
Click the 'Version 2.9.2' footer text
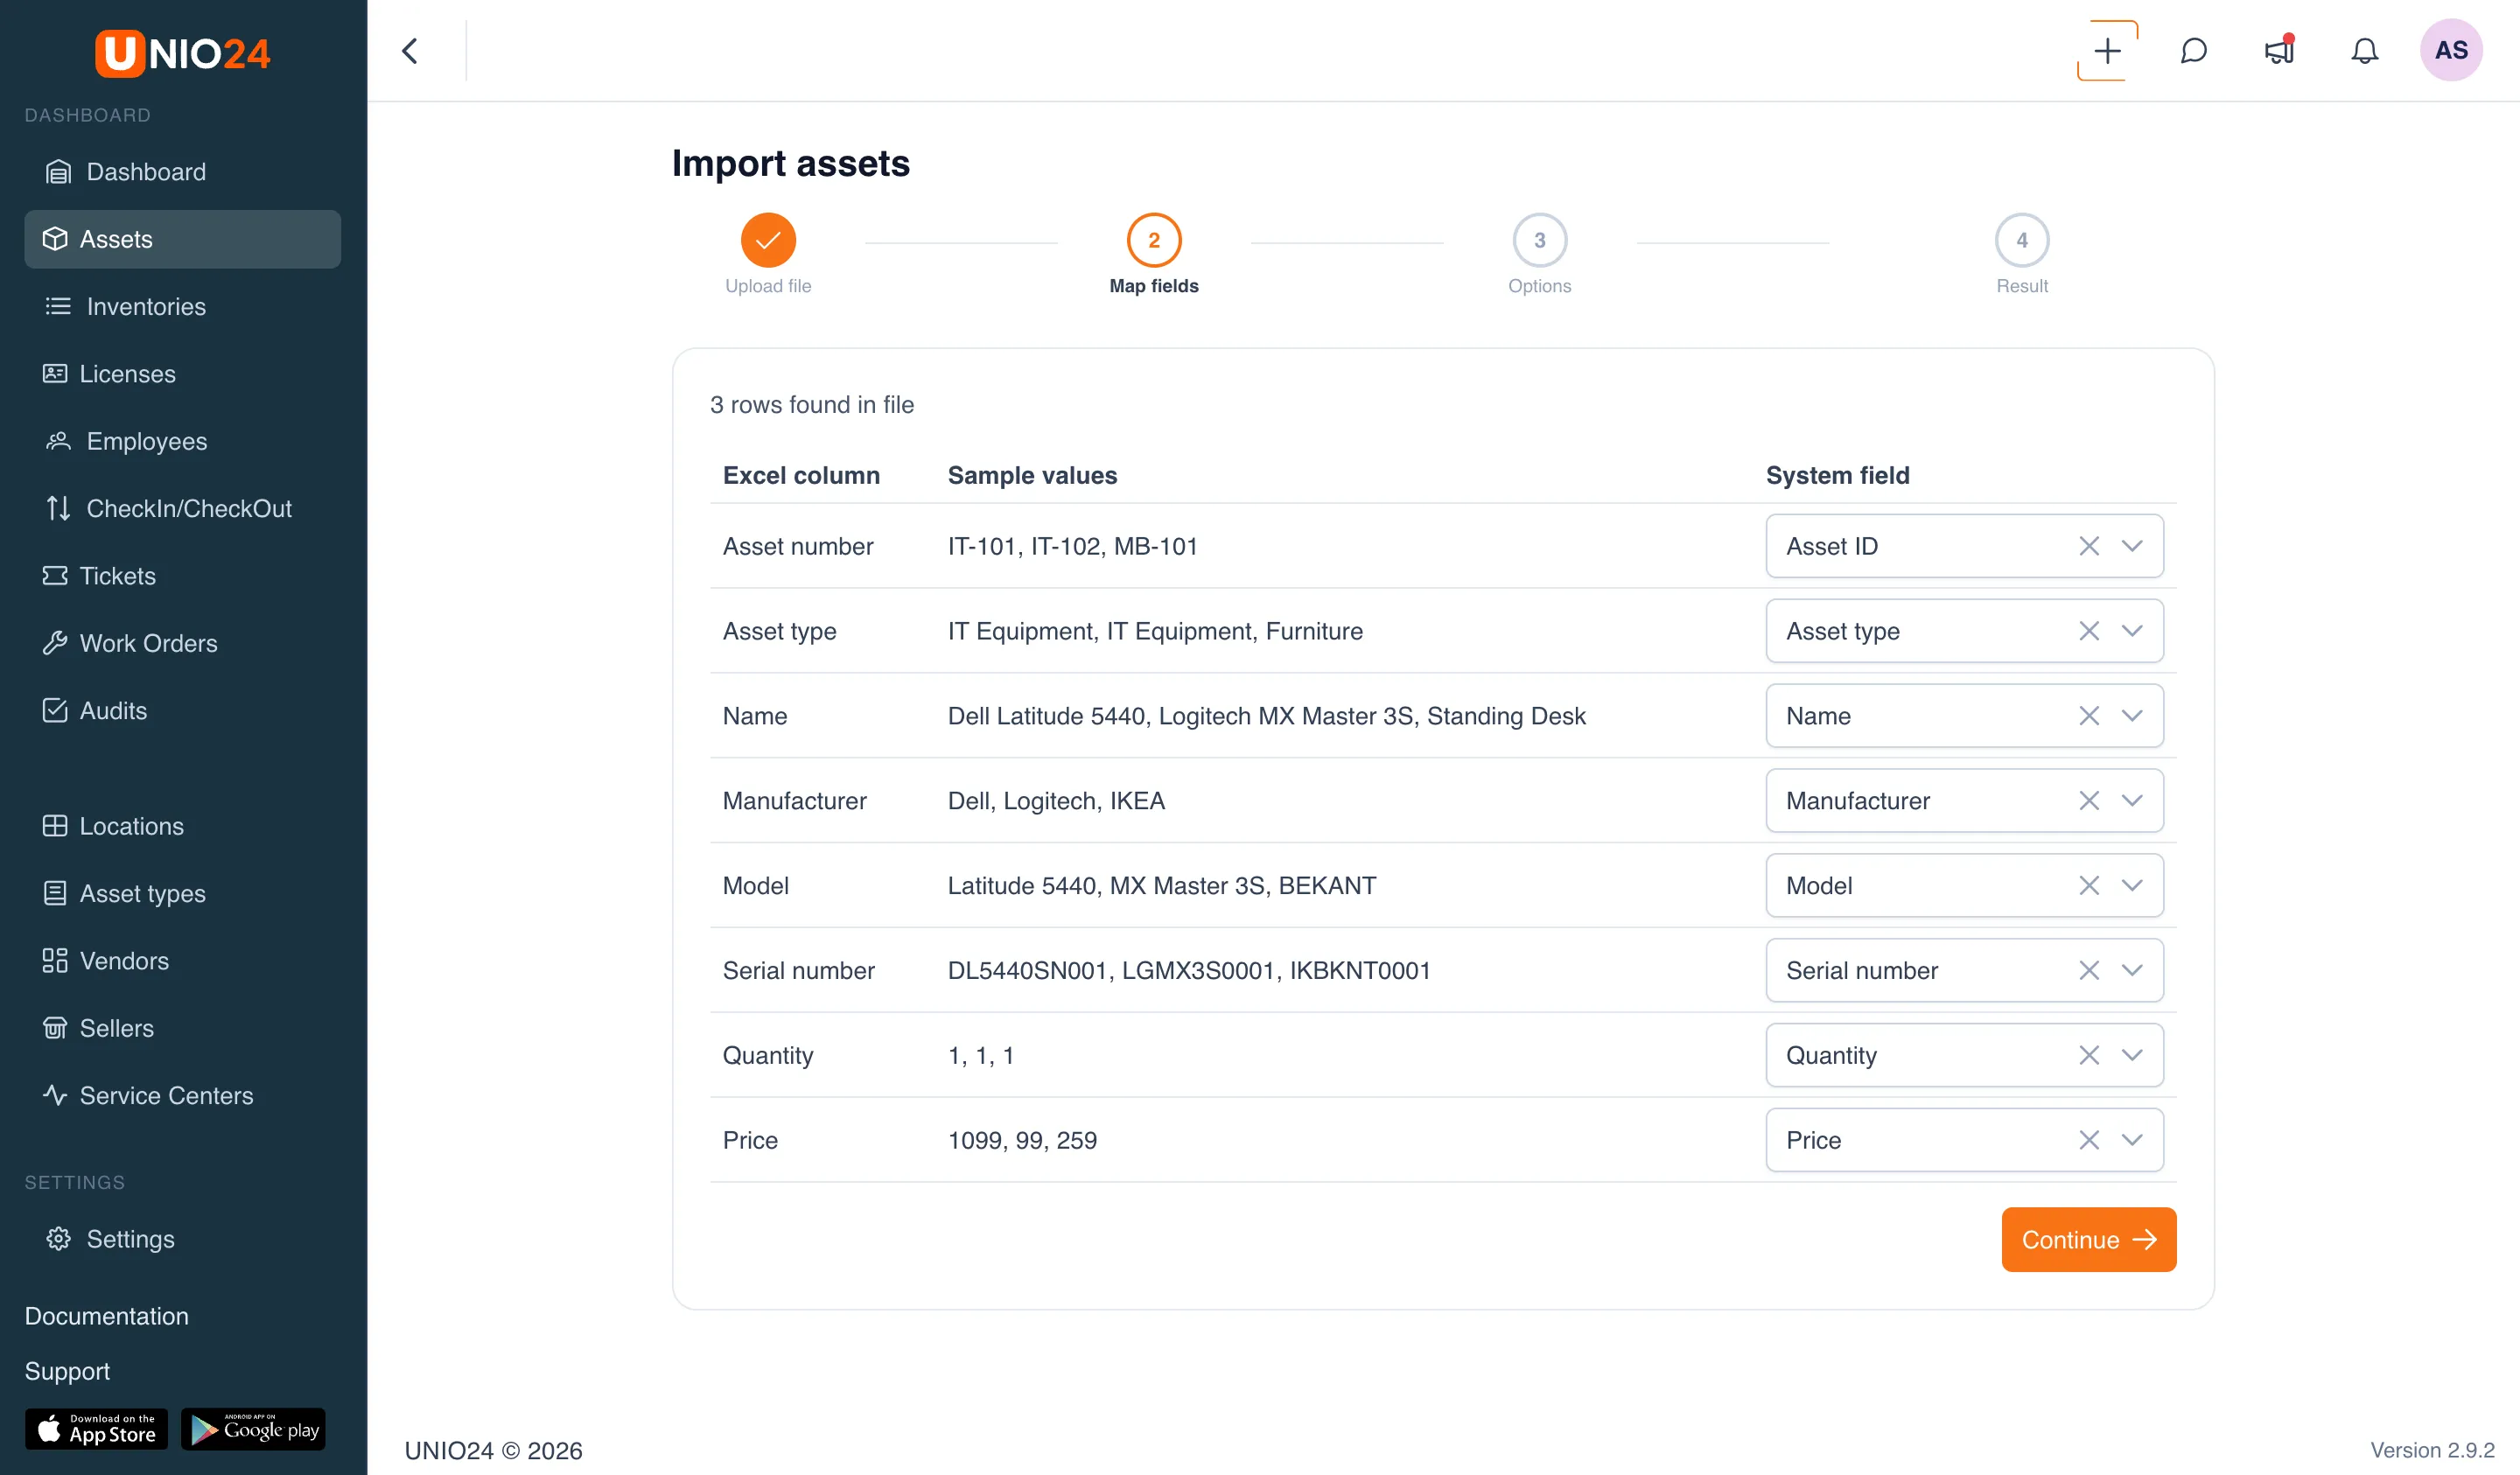click(2432, 1450)
